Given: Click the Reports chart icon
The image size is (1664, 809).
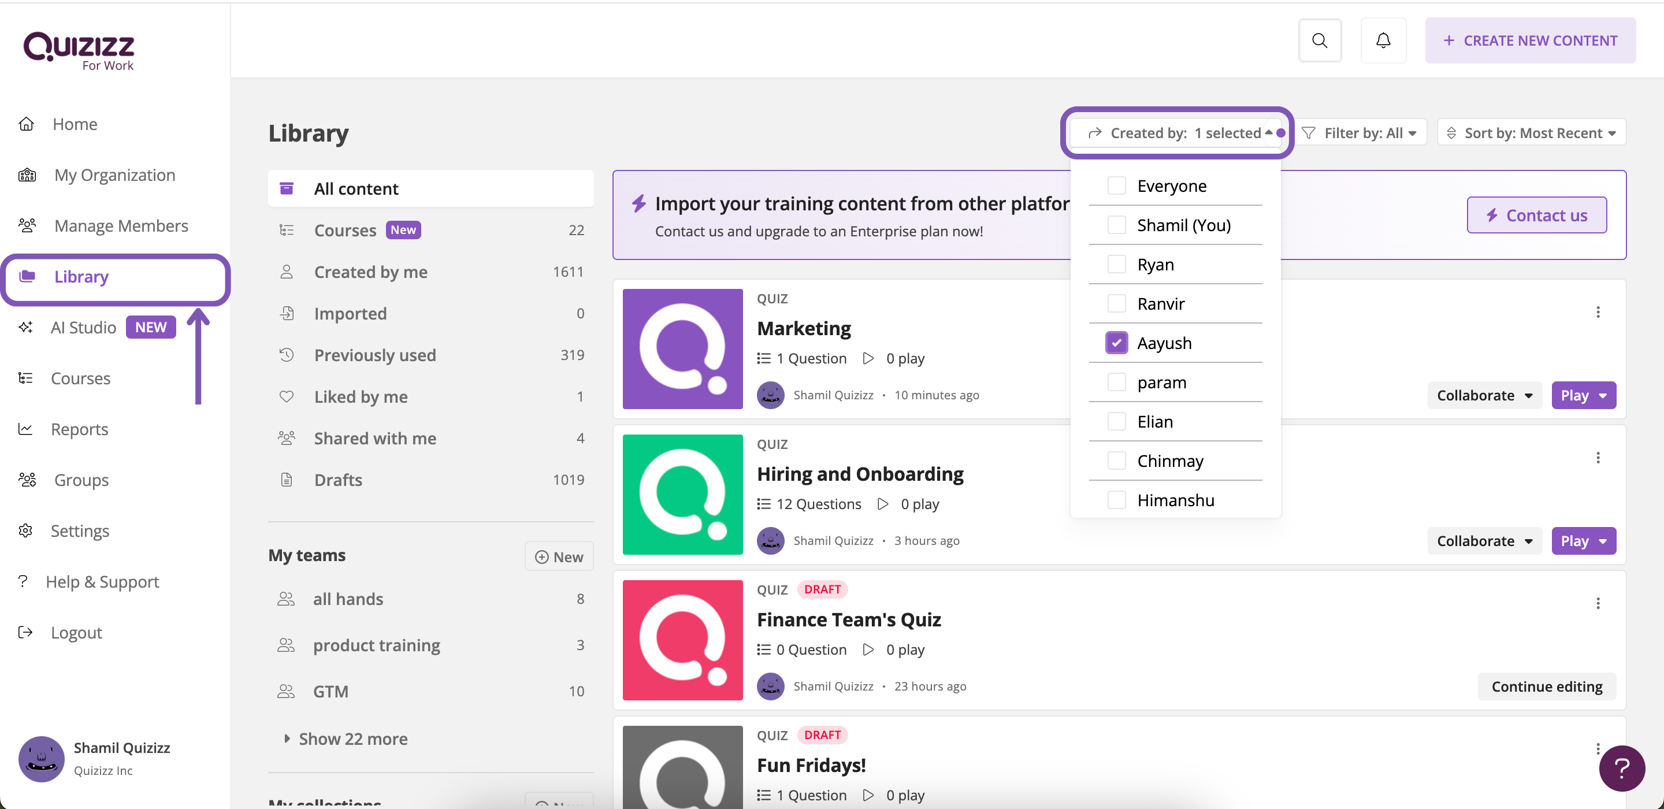Looking at the screenshot, I should 26,429.
